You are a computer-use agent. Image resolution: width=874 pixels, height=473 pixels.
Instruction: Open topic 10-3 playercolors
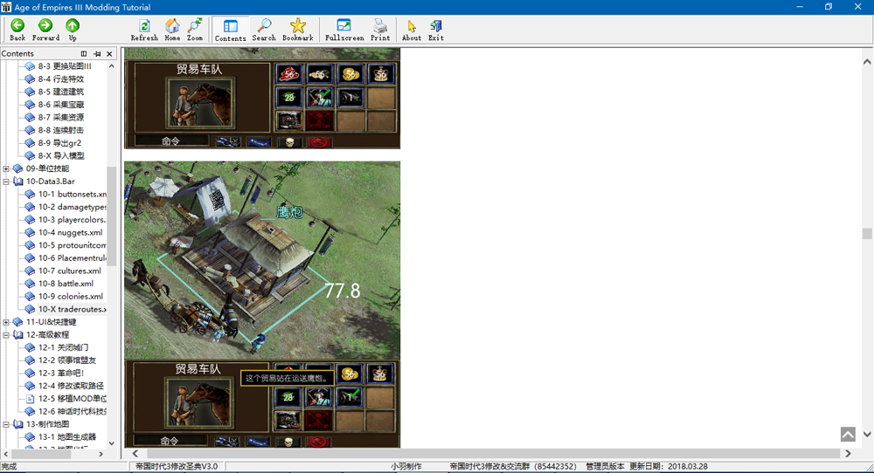pos(72,219)
